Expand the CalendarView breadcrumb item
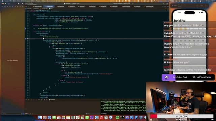This screenshot has width=216, height=121. tap(44, 9)
